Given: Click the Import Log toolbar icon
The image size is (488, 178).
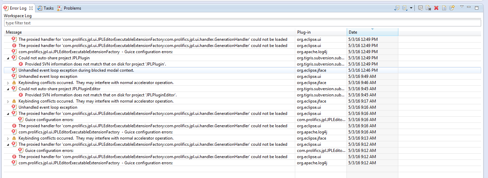Looking at the screenshot, I should [404, 8].
